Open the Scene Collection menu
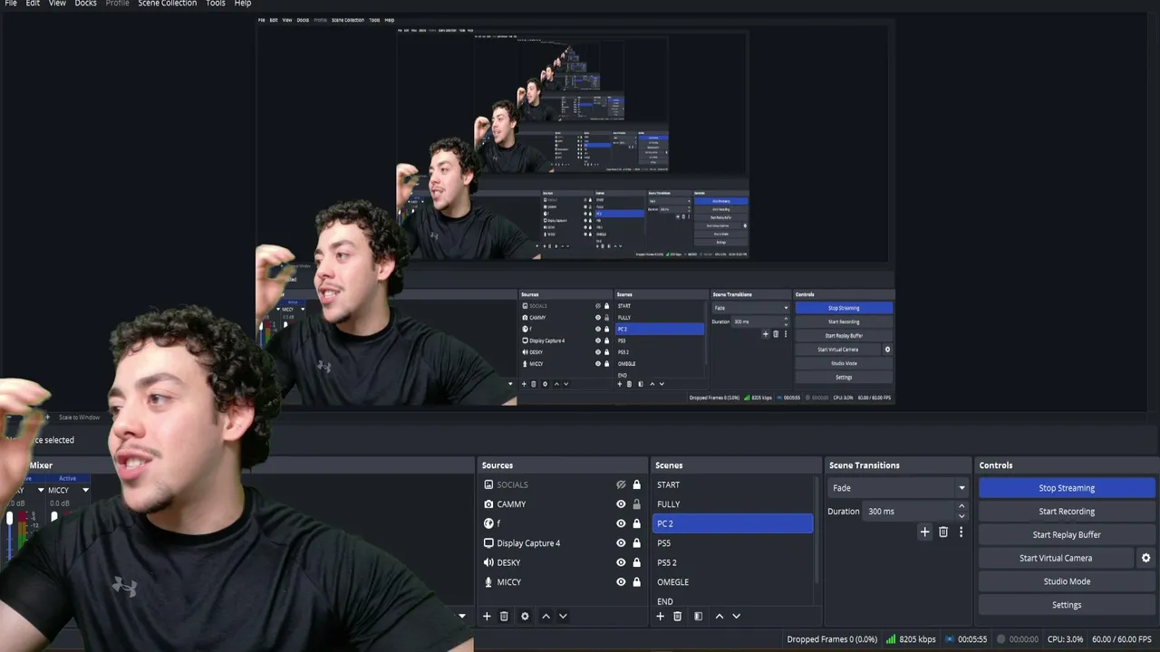The image size is (1160, 652). [168, 4]
